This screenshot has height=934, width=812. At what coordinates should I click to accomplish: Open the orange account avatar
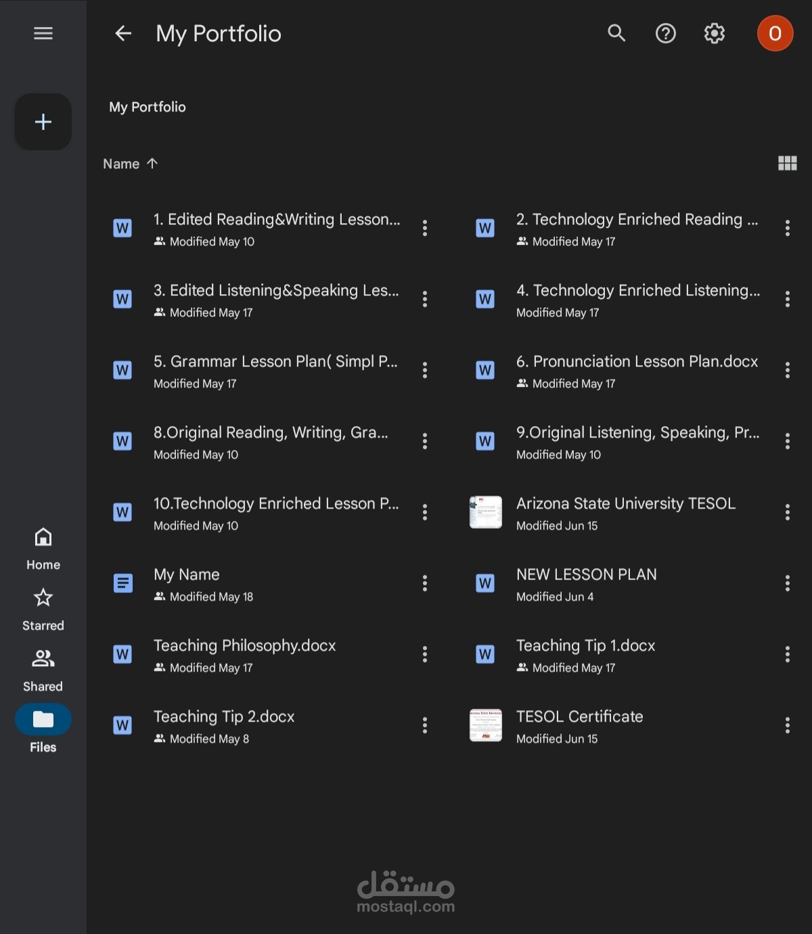[775, 33]
